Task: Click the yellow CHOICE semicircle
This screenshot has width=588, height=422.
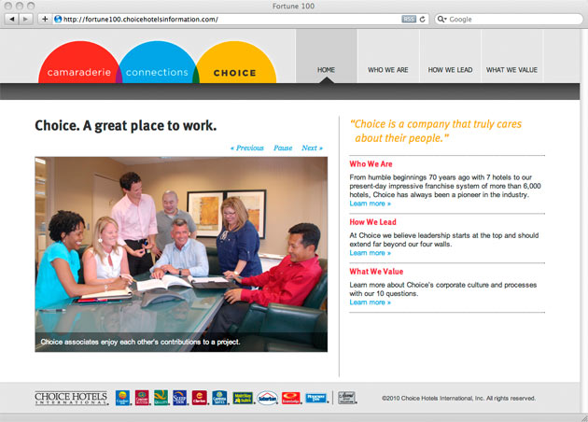Action: point(236,63)
